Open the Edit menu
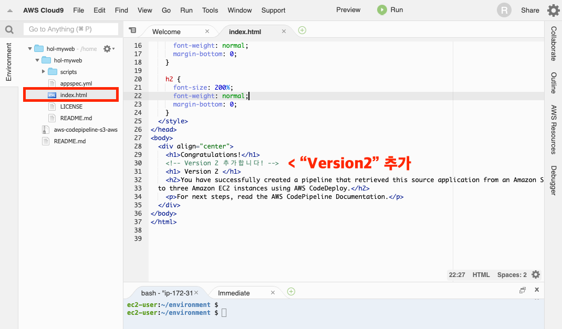 click(99, 10)
